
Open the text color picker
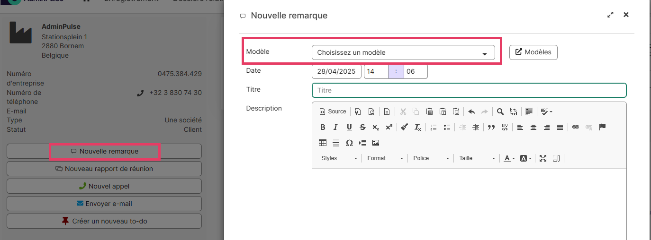tap(509, 158)
